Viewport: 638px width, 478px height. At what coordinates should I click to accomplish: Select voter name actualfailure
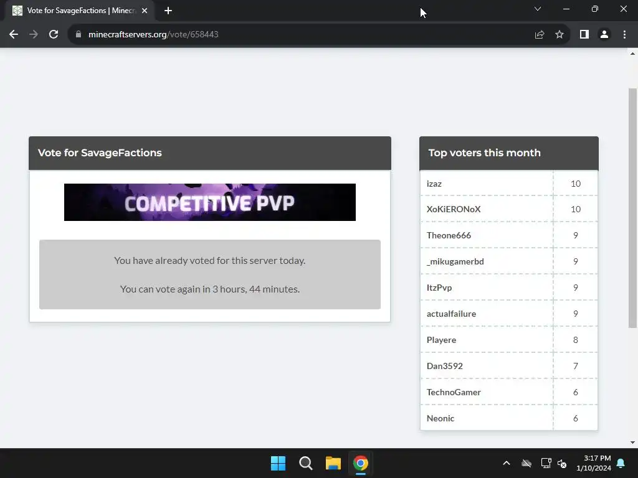click(x=451, y=314)
